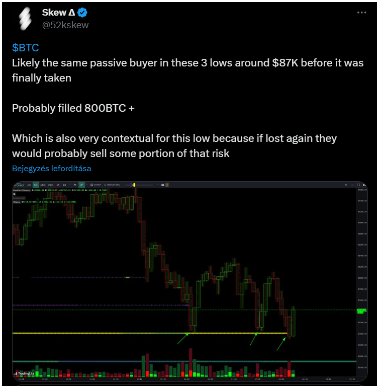Click the highlighted footprint chart-type icon
Viewport: 379px width, 388px height.
[81, 185]
